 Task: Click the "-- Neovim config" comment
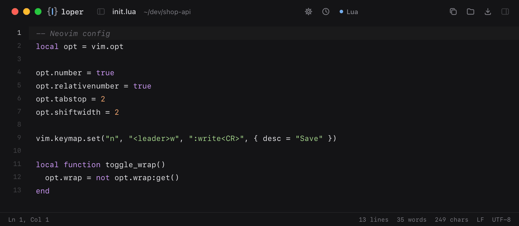coord(73,33)
